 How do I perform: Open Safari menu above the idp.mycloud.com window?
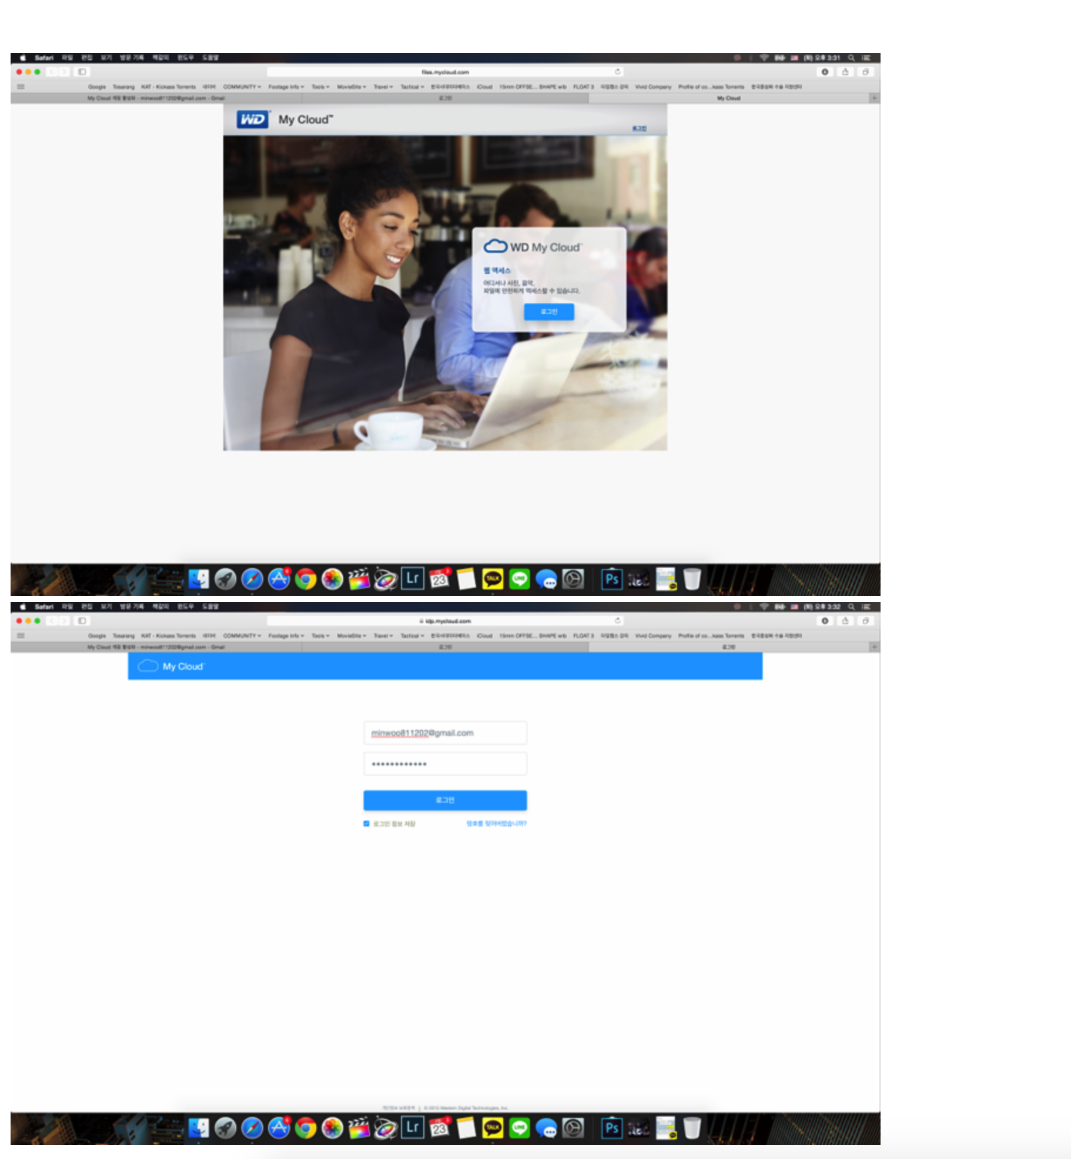click(44, 607)
